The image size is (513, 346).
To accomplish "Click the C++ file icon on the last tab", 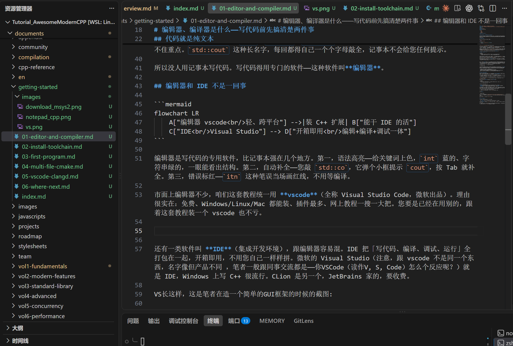I will pyautogui.click(x=429, y=8).
